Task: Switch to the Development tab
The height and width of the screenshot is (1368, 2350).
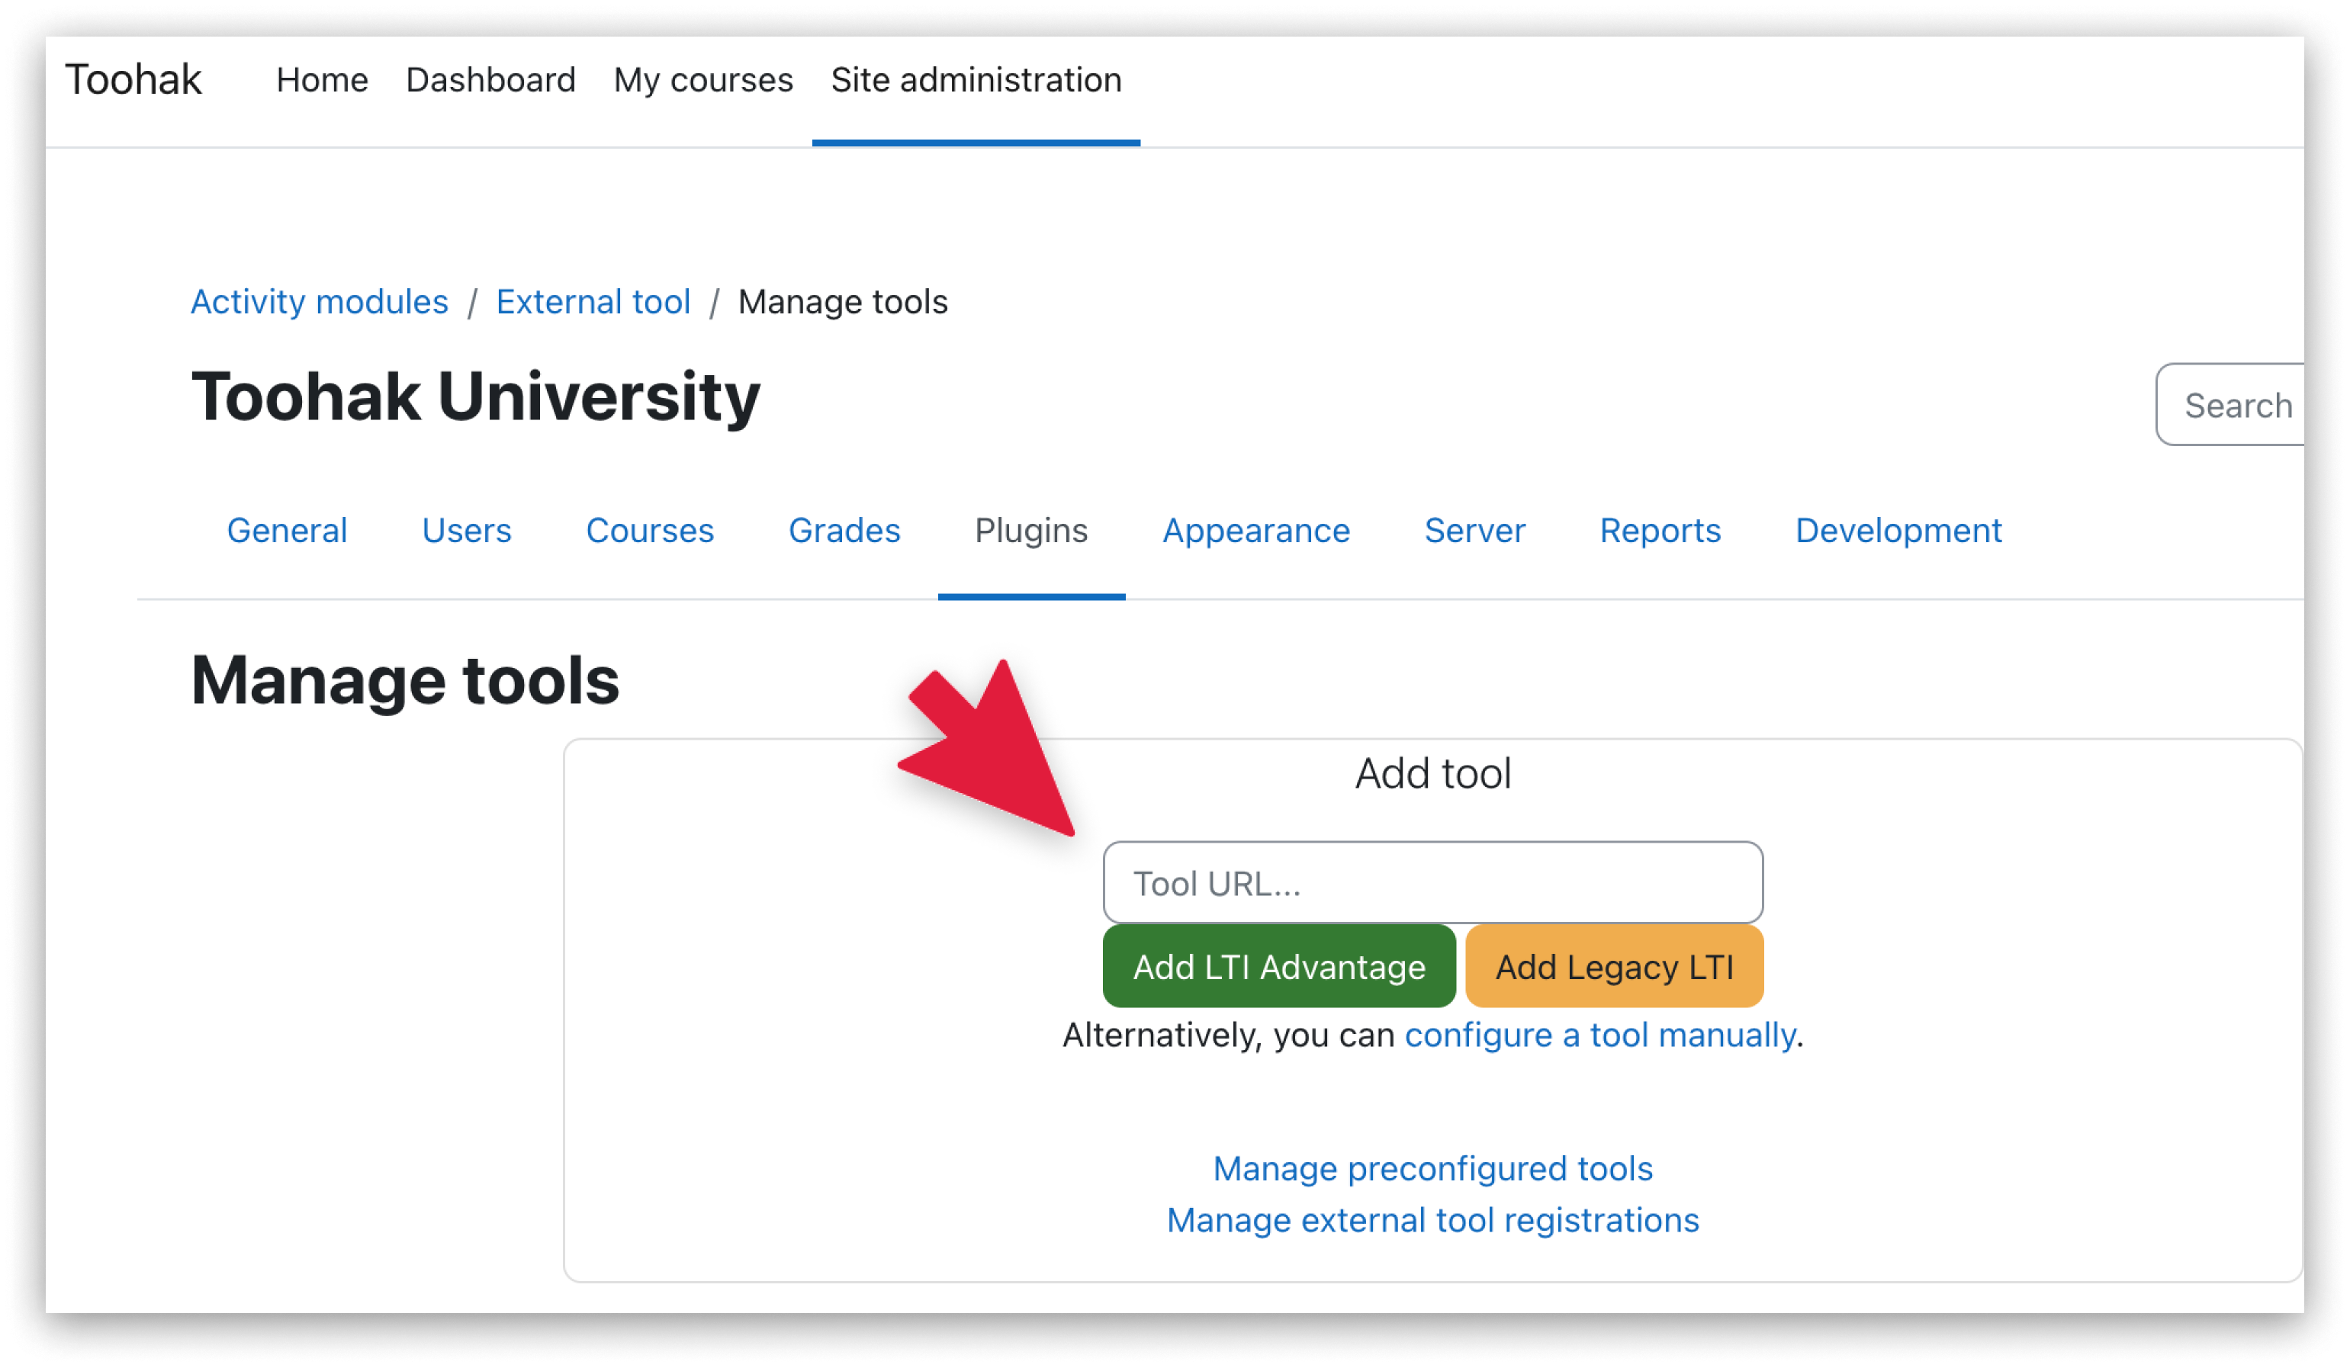Action: (x=1898, y=531)
